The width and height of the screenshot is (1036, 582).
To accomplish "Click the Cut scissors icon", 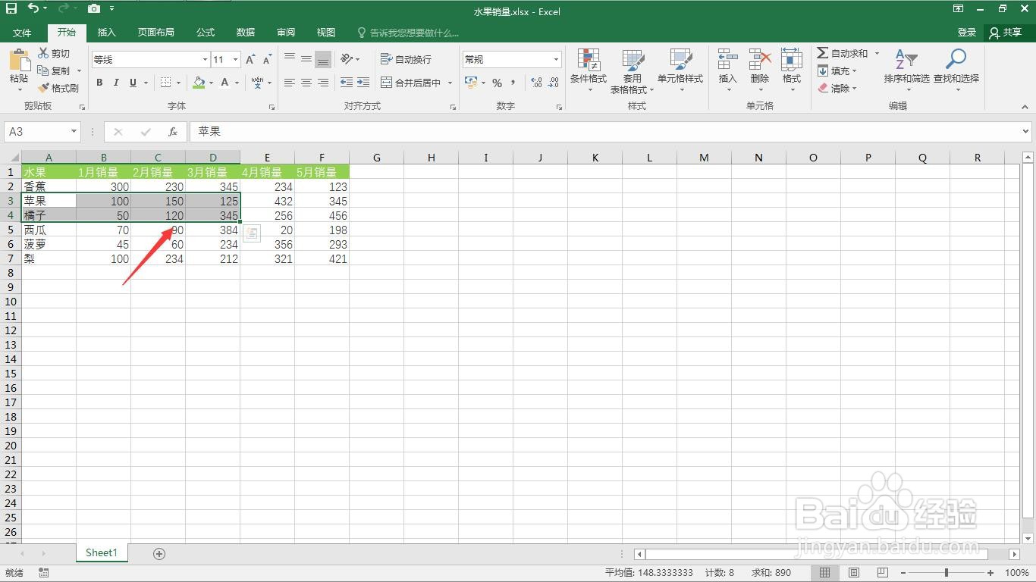I will point(43,53).
